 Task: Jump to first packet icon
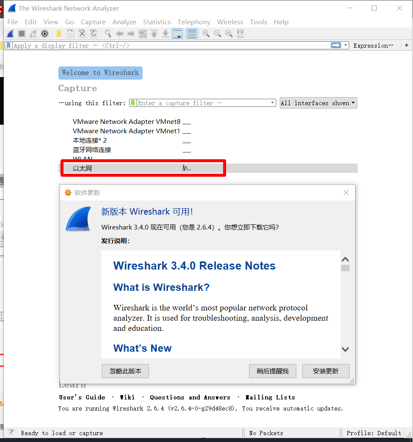coord(154,34)
